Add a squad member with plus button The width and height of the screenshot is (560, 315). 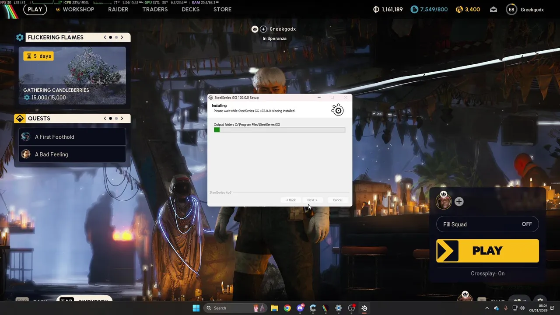tap(459, 202)
